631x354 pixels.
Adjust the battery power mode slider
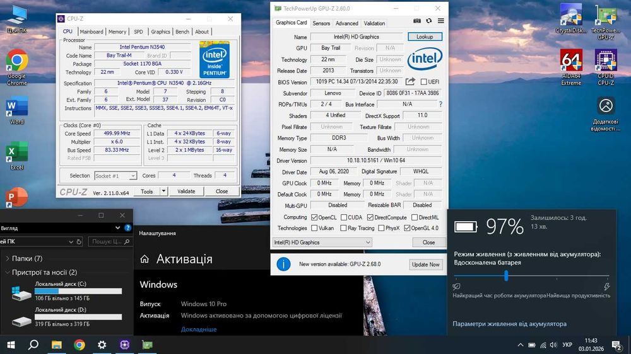[x=506, y=276]
